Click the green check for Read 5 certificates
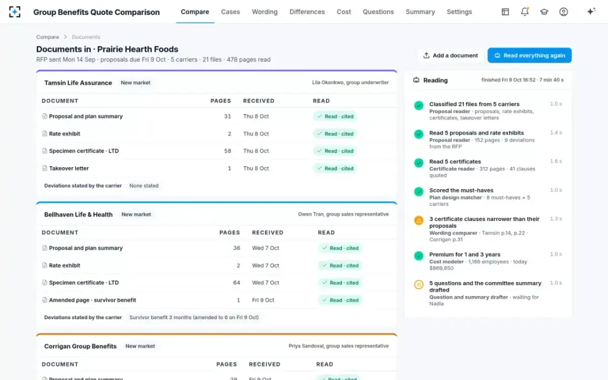608x380 pixels. point(419,163)
